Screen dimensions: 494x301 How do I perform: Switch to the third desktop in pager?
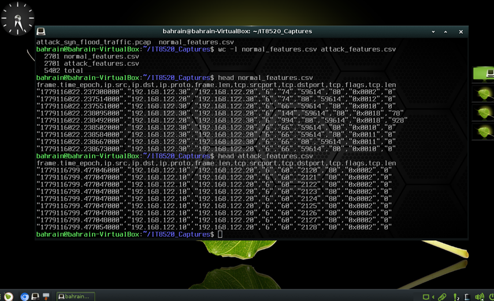tap(484, 113)
